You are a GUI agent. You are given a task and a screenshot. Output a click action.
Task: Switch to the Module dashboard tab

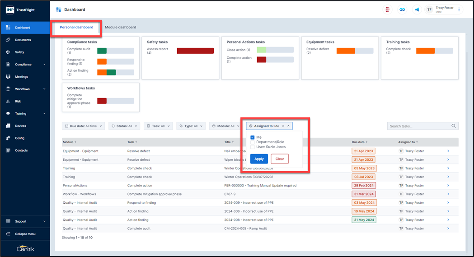click(x=120, y=27)
